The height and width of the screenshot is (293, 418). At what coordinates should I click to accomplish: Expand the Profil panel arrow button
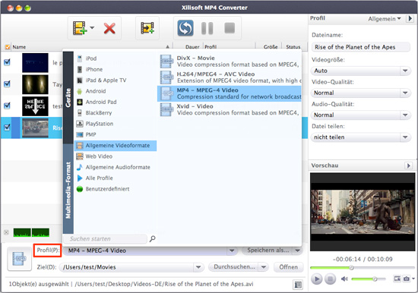coord(410,19)
